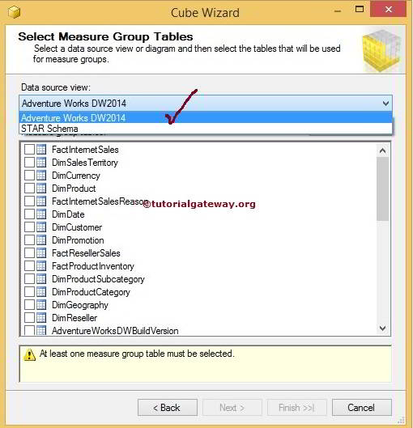Click the FactResellerSales table name
This screenshot has width=413, height=428.
[86, 253]
